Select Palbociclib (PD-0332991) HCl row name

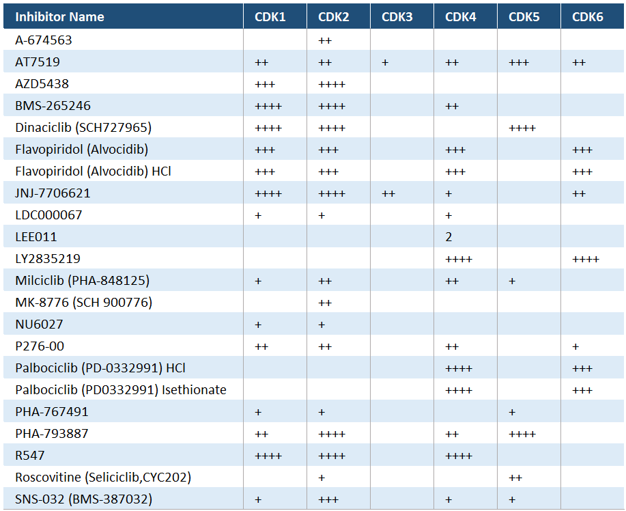pyautogui.click(x=100, y=368)
